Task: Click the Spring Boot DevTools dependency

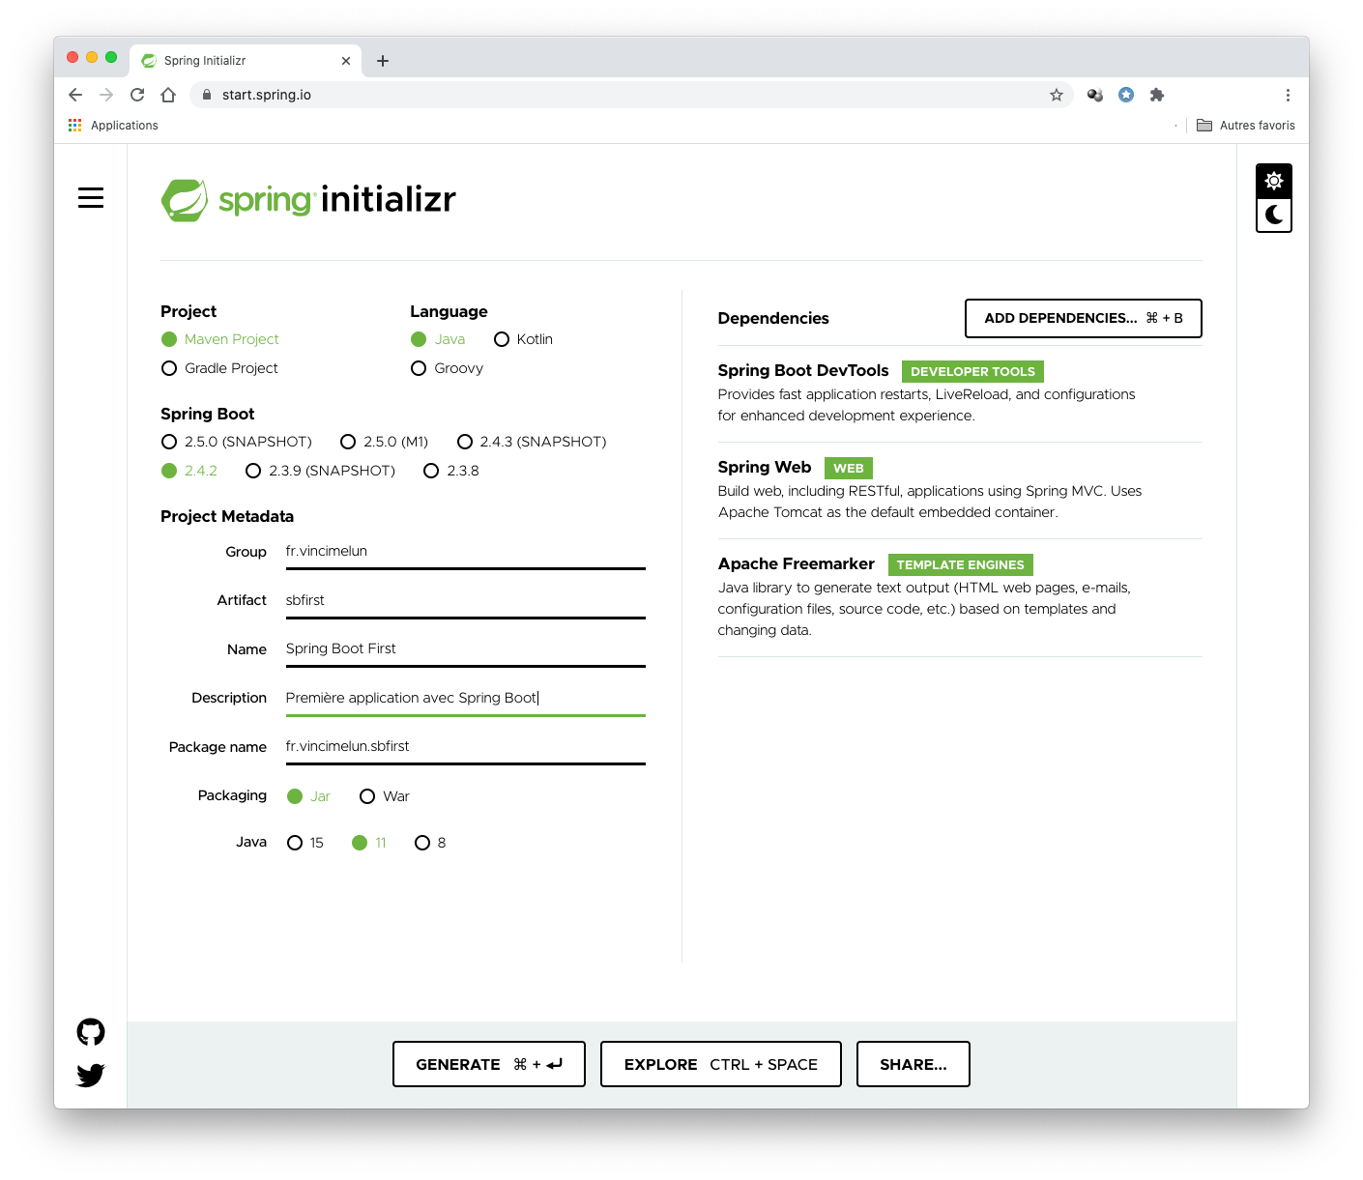Action: click(x=960, y=393)
